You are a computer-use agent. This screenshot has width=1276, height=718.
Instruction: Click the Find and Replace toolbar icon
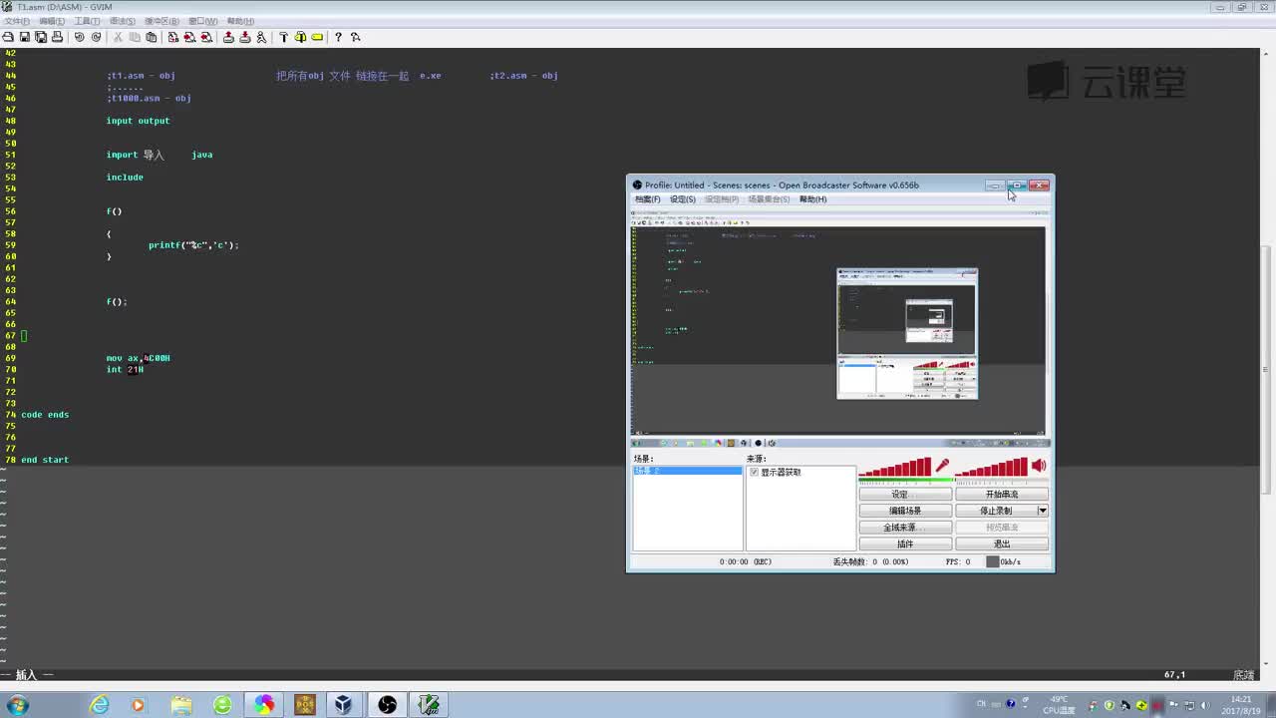tap(173, 37)
